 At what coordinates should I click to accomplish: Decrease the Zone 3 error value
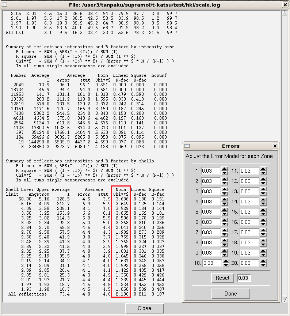pos(225,193)
